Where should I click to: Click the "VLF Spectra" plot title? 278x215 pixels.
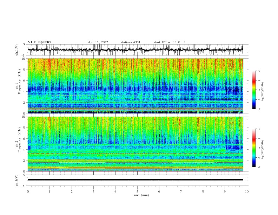[40, 42]
